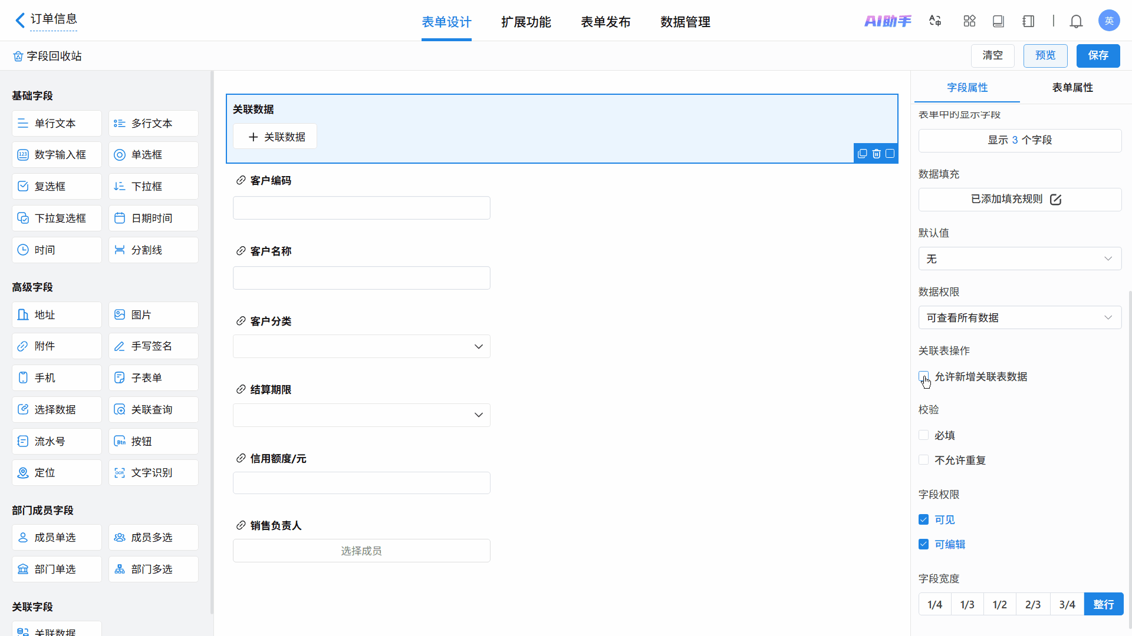Screen dimensions: 1132x636
Task: Uncheck the 可编辑 permission checkbox
Action: tap(923, 544)
